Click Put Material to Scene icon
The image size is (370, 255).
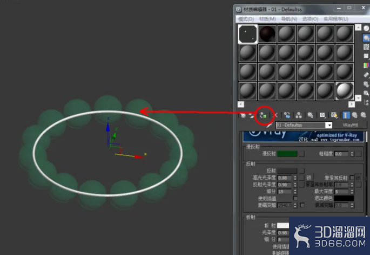point(252,115)
